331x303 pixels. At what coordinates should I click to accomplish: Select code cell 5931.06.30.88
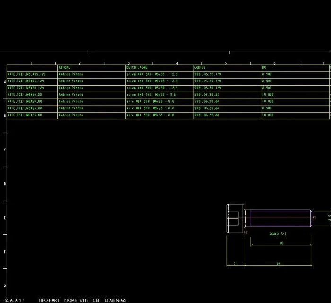(227, 95)
